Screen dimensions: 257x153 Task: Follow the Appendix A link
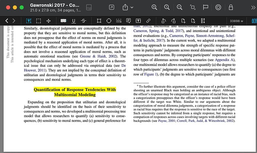224,60
